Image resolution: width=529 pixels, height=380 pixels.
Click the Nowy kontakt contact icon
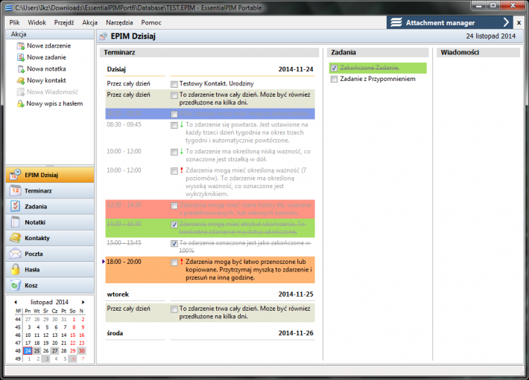click(x=21, y=80)
